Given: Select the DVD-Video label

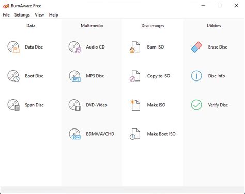Looking at the screenshot, I should click(97, 105).
